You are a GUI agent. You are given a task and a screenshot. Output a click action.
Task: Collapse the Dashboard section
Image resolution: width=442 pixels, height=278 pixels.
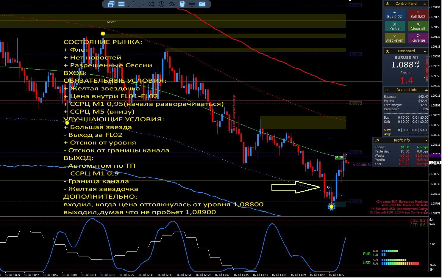click(425, 51)
